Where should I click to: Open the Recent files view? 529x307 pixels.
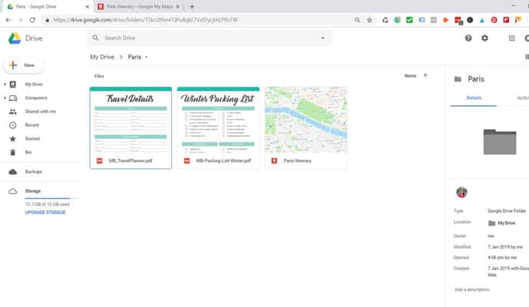(x=31, y=125)
